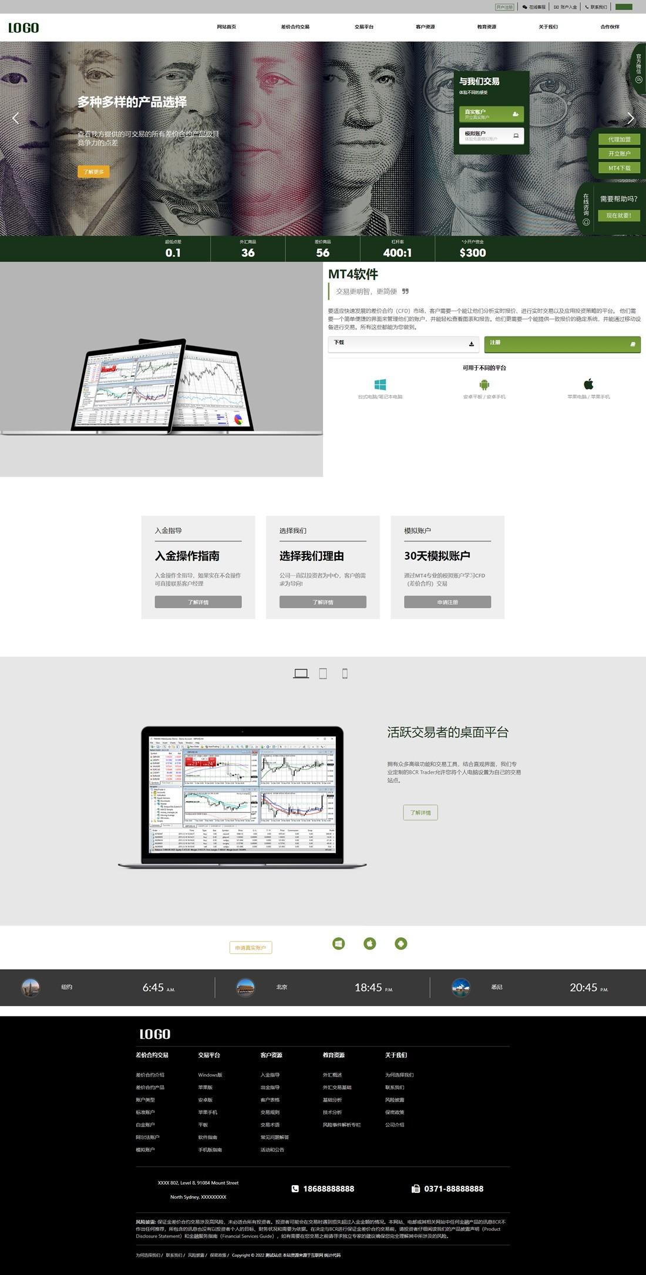Image resolution: width=646 pixels, height=1275 pixels.
Task: Open the 交易平台 navigation menu
Action: 364,27
